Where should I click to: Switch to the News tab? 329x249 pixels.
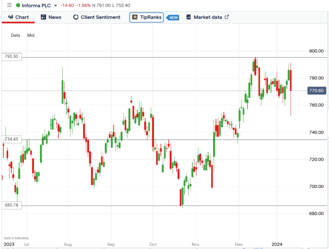click(x=54, y=17)
